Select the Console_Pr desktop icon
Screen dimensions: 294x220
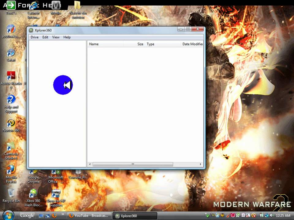(78, 175)
